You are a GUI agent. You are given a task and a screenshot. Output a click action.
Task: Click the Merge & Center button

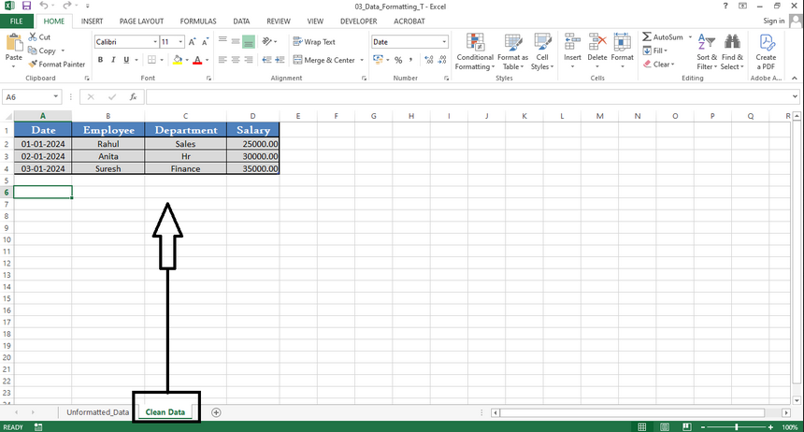[324, 60]
